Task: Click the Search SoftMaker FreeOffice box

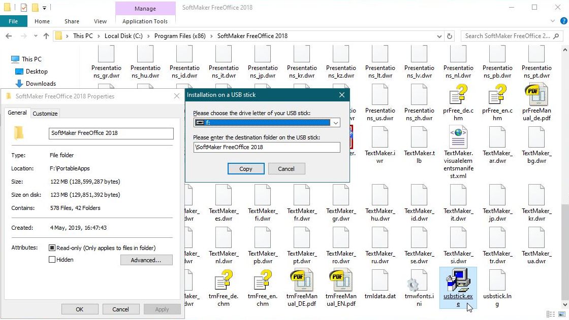Action: click(512, 36)
